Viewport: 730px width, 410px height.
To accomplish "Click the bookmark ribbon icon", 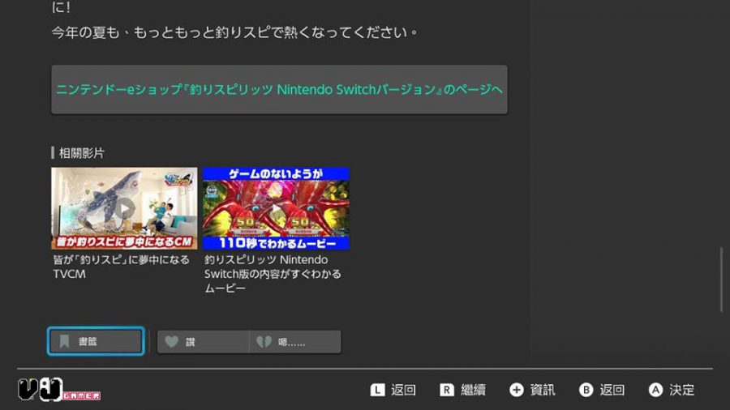I will coord(64,341).
